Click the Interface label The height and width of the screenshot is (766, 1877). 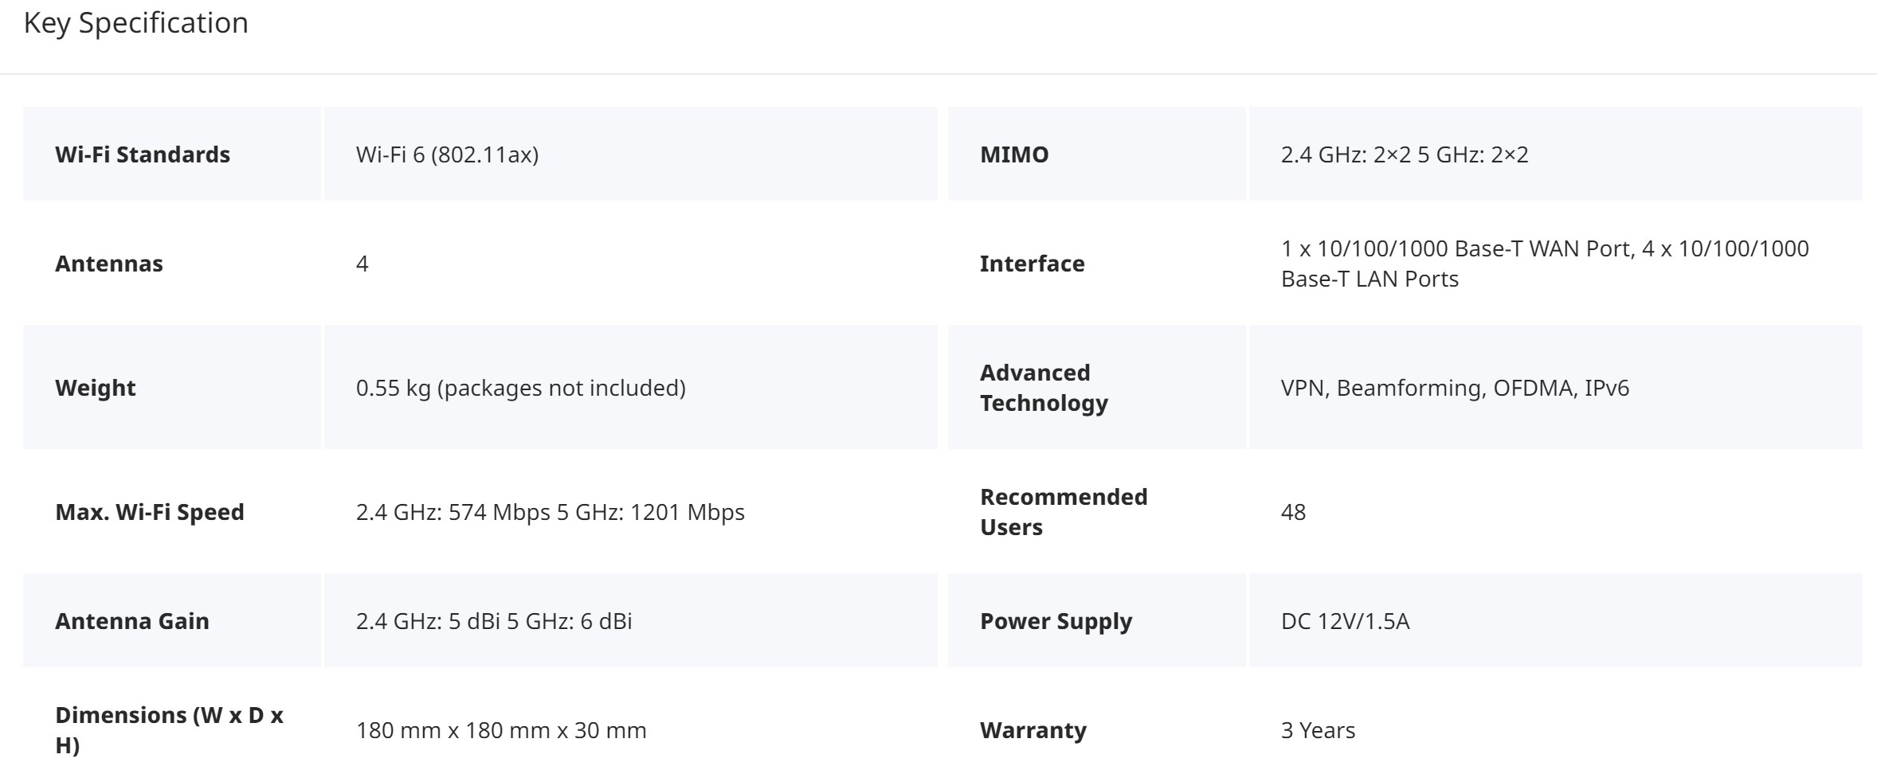coord(1032,264)
